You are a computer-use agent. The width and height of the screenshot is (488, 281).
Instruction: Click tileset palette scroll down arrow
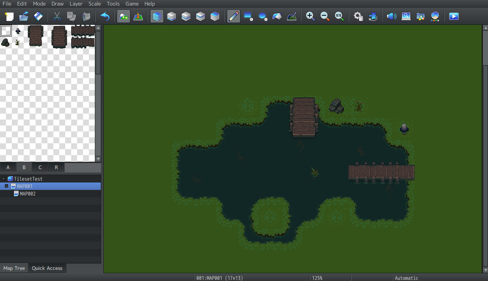[98, 159]
